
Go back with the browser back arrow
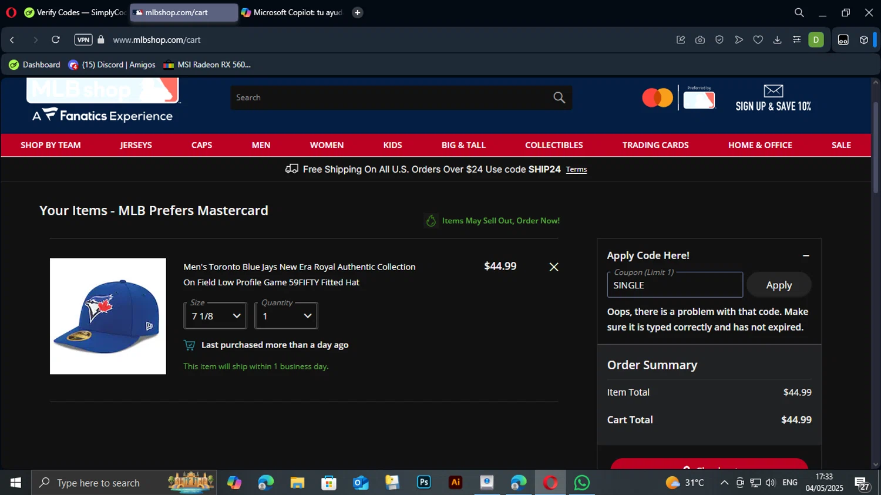coord(12,40)
